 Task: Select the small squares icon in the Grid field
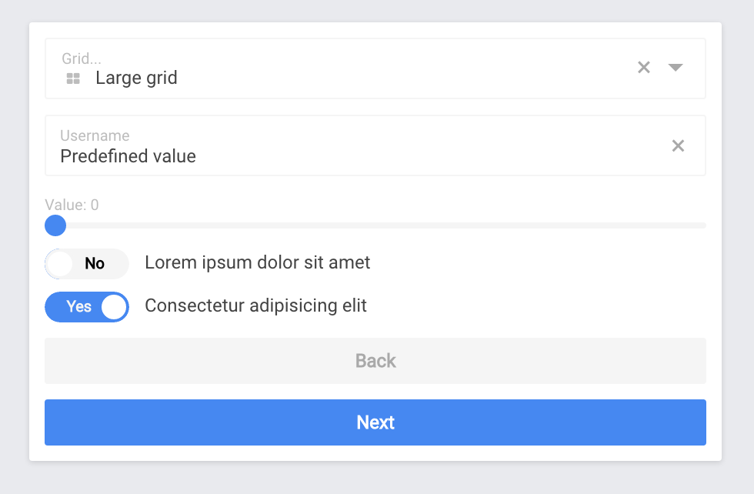click(73, 78)
